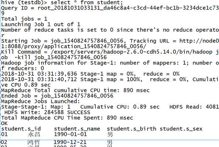This screenshot has width=219, height=147.
Task: Click the map = 0% progress line
Action: [x=91, y=74]
